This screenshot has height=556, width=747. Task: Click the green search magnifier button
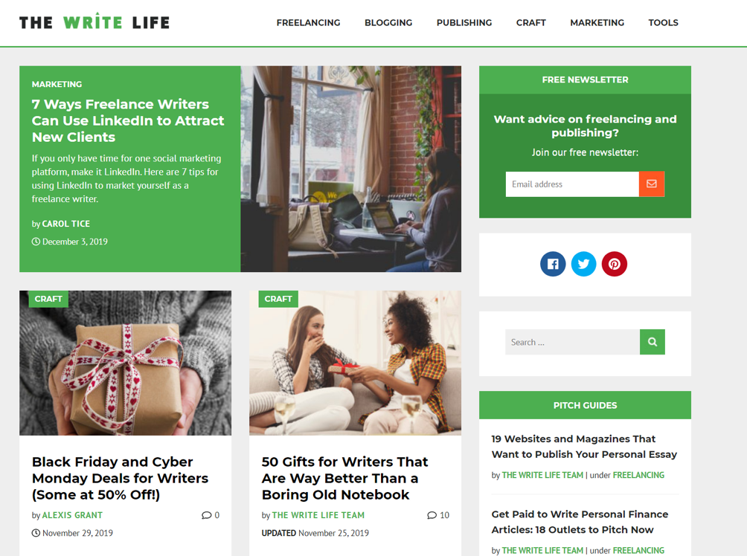tap(653, 342)
